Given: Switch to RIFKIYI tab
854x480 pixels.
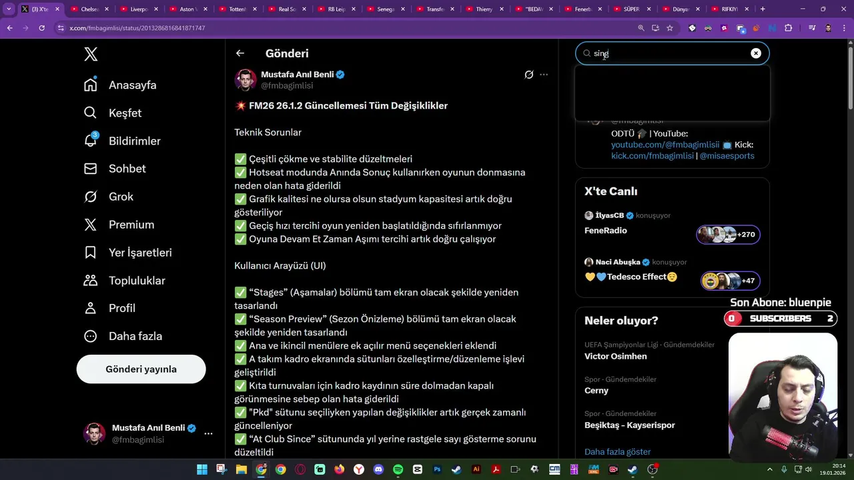Looking at the screenshot, I should tap(731, 9).
